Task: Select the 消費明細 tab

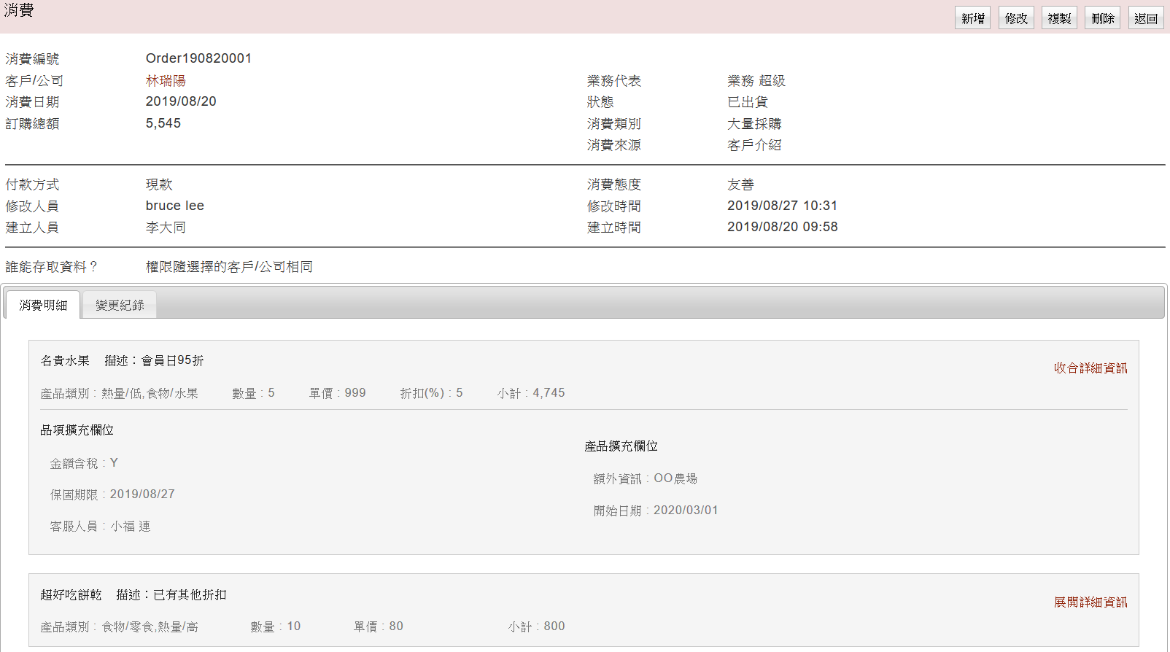Action: pos(43,305)
